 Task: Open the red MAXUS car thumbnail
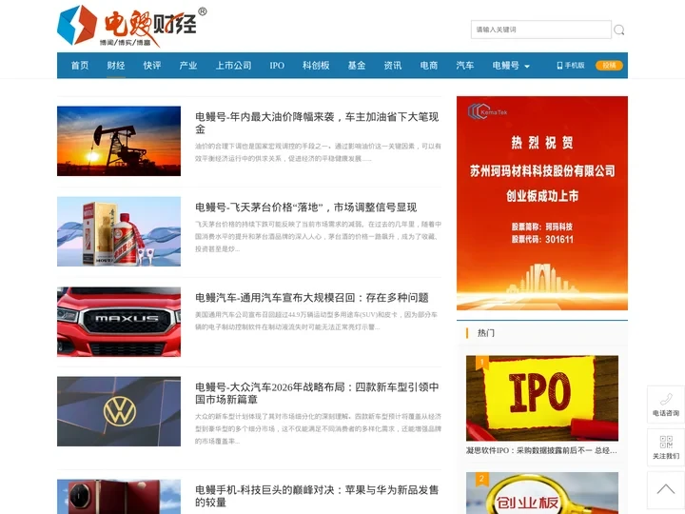coord(119,322)
